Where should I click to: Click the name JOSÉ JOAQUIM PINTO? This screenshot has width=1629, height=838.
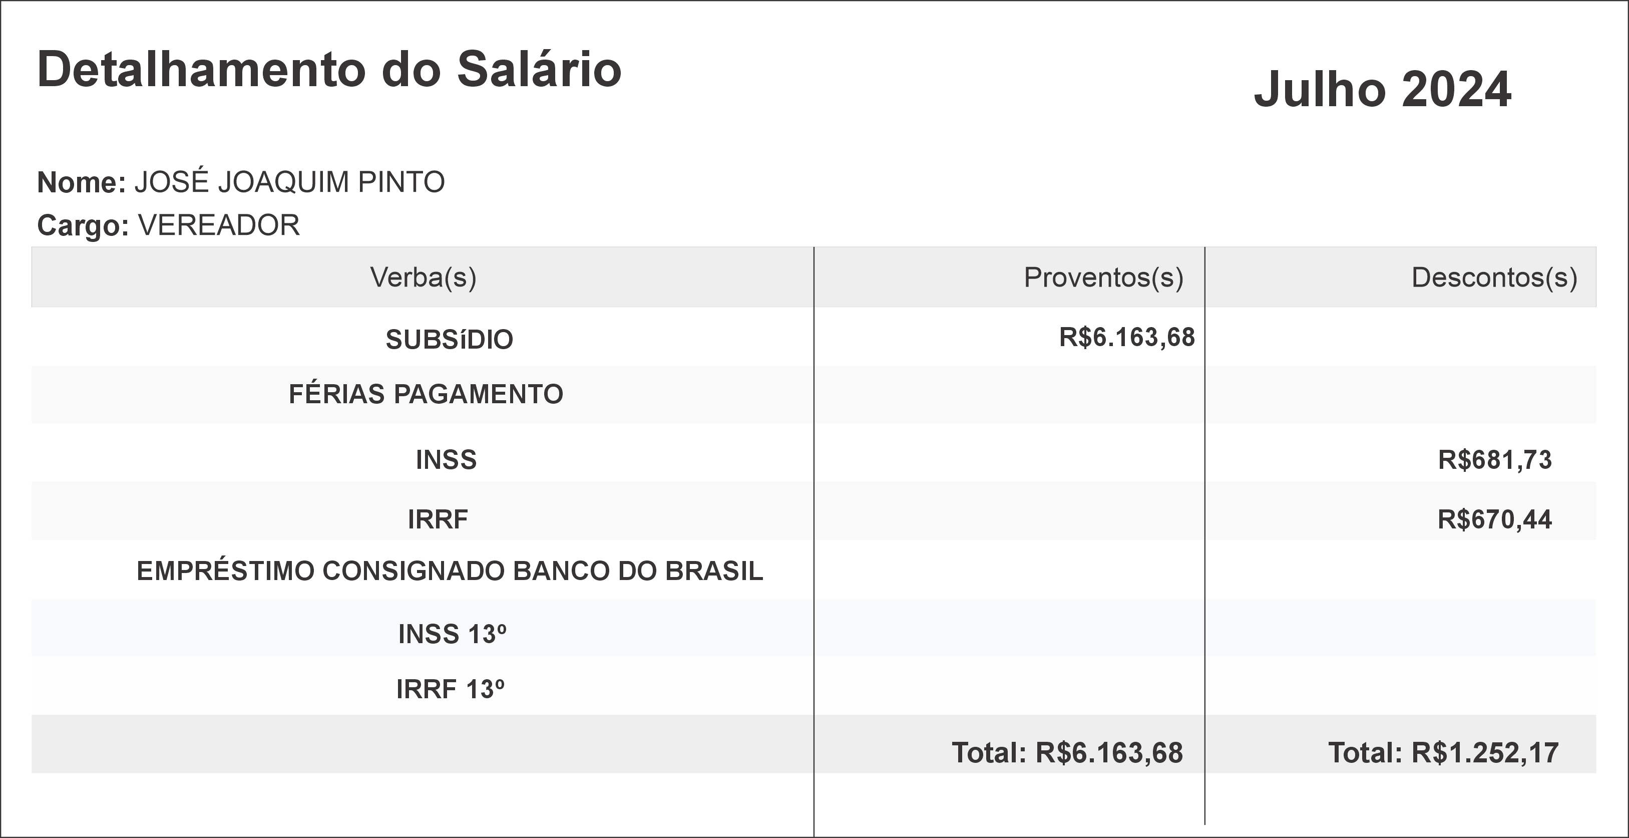click(x=289, y=182)
